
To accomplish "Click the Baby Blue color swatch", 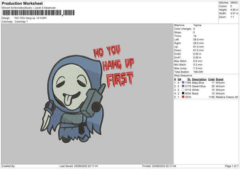I will point(183,83).
